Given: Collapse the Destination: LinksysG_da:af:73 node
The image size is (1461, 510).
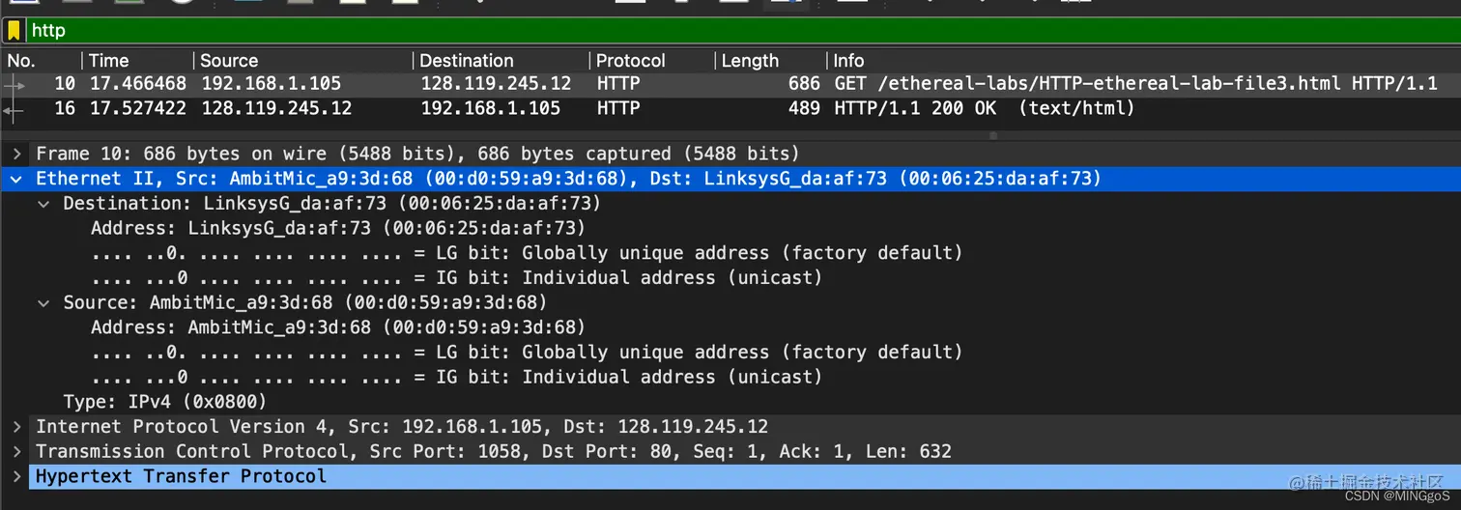Looking at the screenshot, I should click(x=43, y=204).
